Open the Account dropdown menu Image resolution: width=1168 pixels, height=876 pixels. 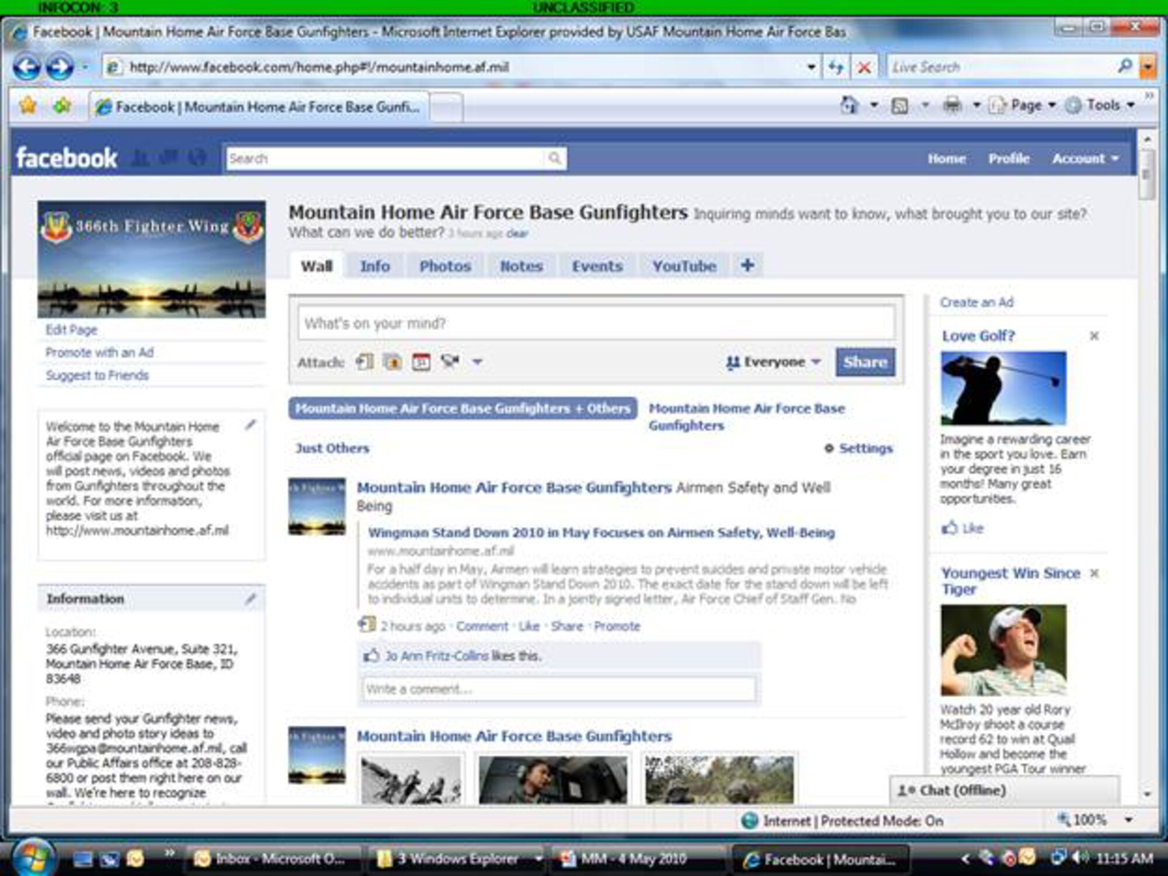1085,158
